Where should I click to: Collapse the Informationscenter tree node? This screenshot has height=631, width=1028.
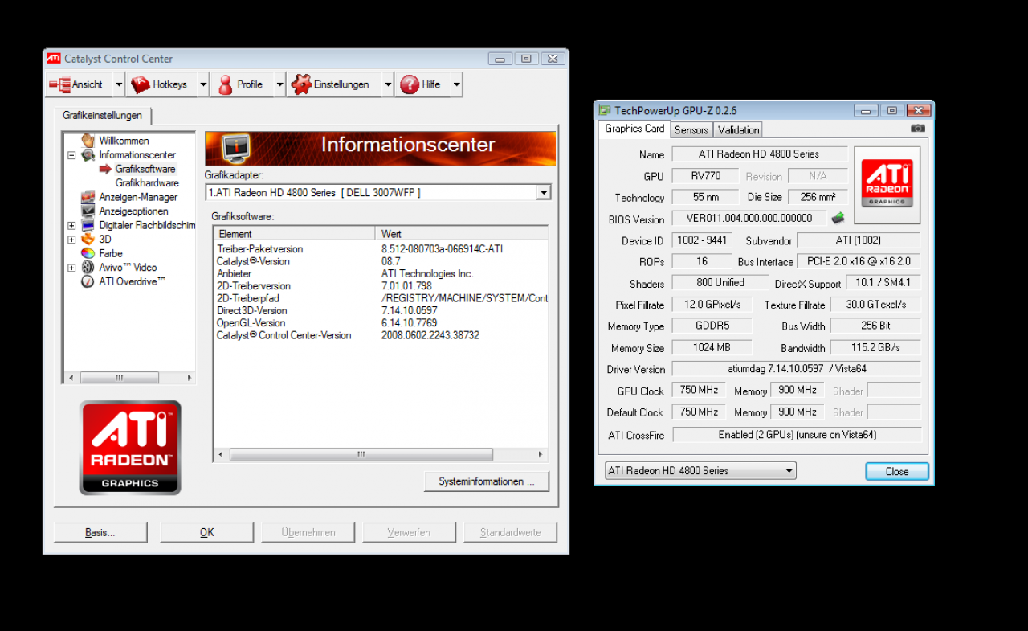71,155
